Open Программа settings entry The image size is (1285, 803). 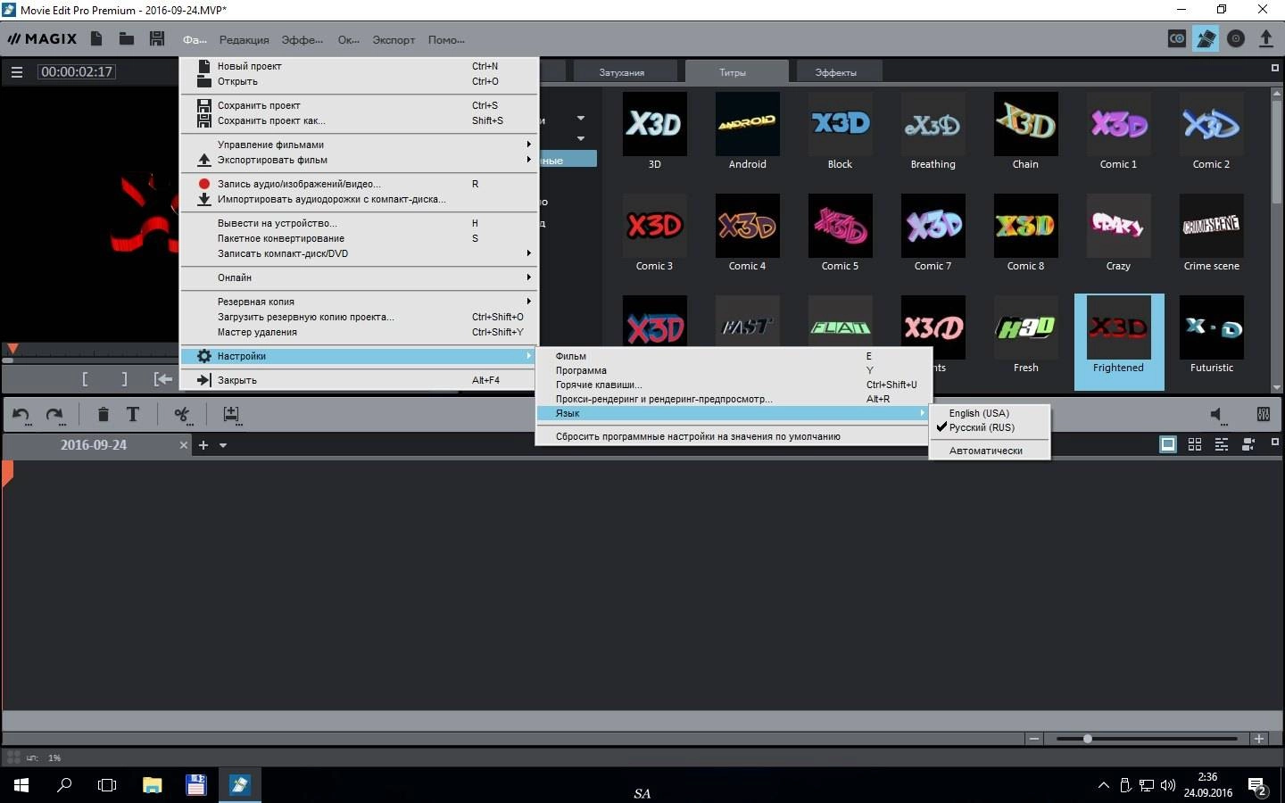point(732,370)
